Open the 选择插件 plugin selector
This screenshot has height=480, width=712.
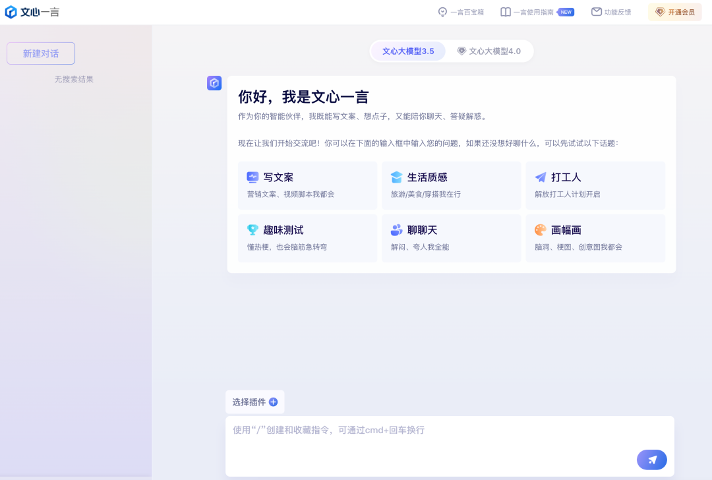pyautogui.click(x=254, y=402)
